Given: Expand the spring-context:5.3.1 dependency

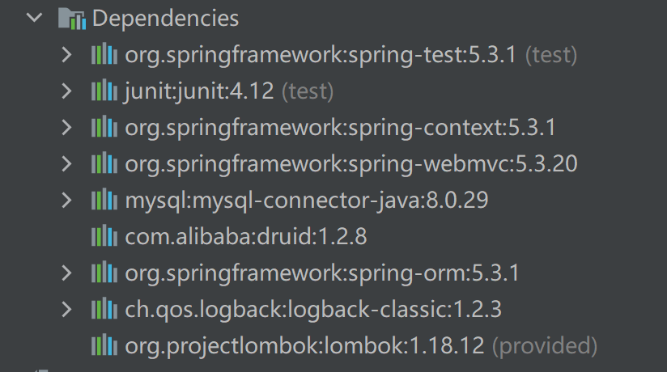Looking at the screenshot, I should pos(66,128).
